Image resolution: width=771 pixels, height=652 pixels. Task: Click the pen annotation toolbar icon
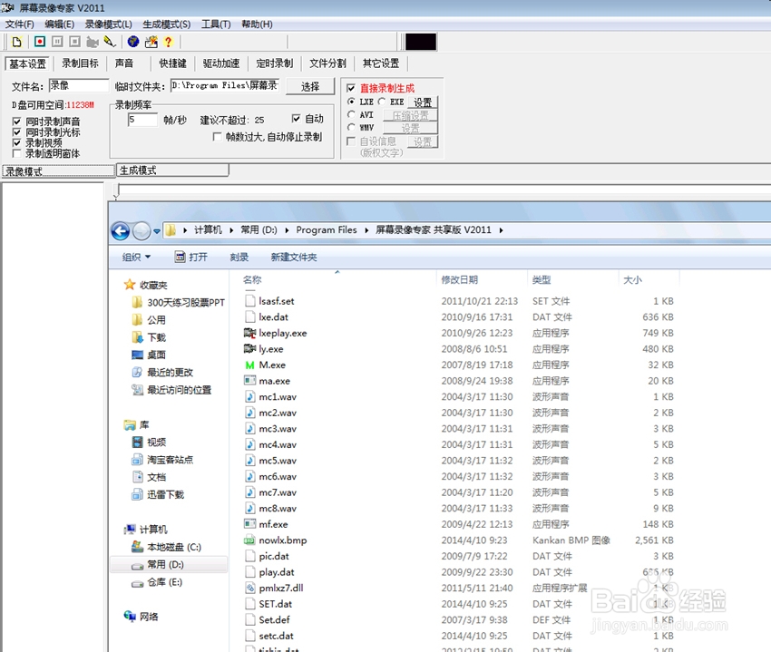coord(110,42)
